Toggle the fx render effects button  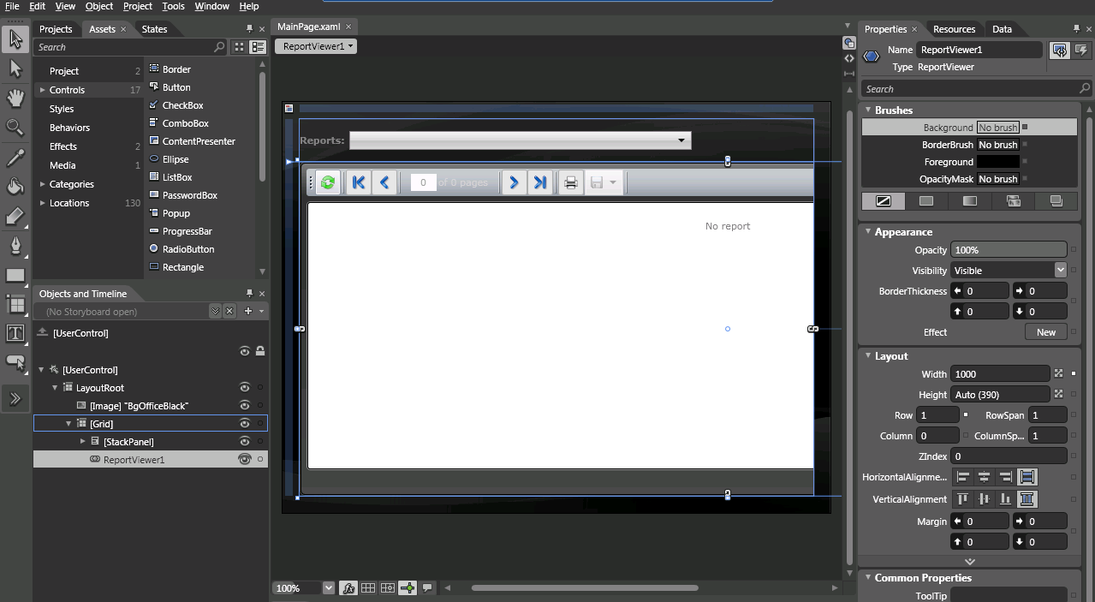[x=349, y=588]
